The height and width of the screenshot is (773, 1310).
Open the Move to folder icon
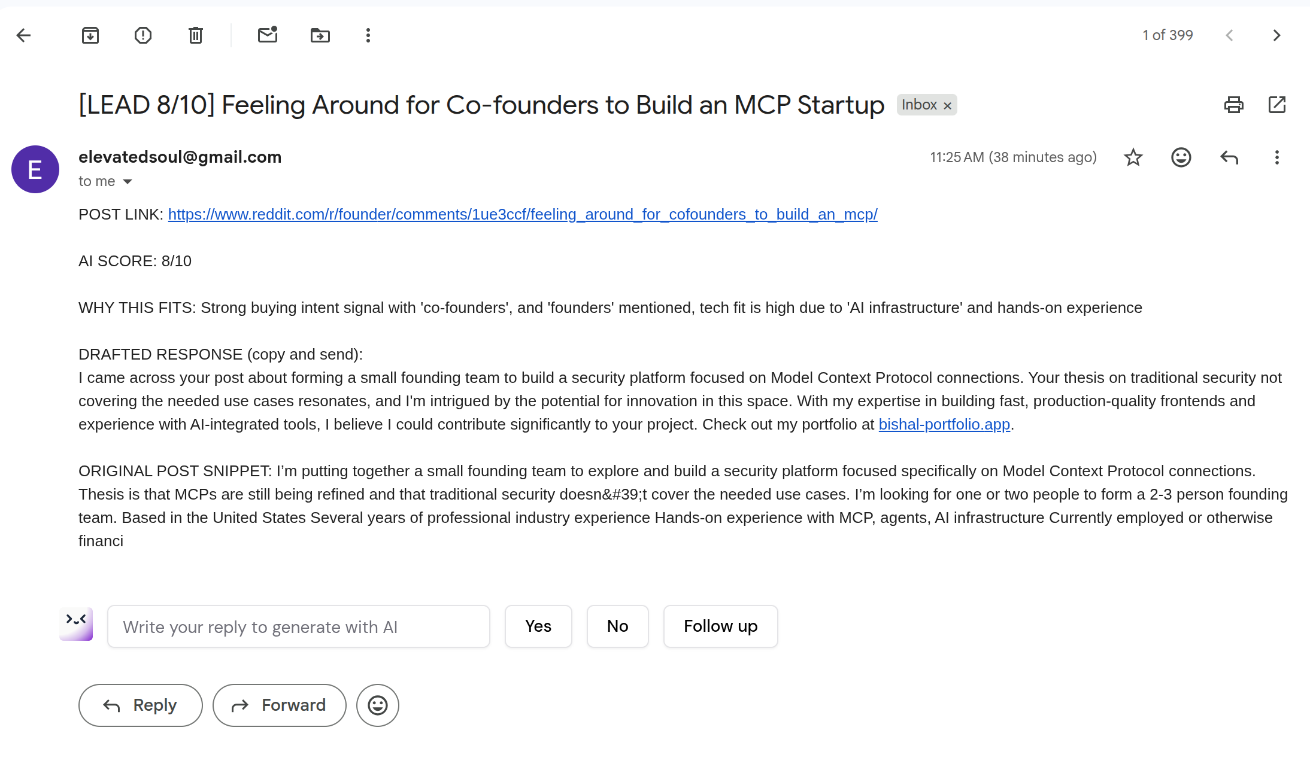pos(320,35)
